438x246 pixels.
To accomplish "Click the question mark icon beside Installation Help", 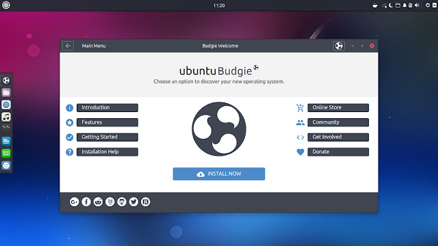I will pos(70,152).
